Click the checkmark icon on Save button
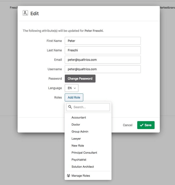The image size is (175, 185). click(x=141, y=125)
